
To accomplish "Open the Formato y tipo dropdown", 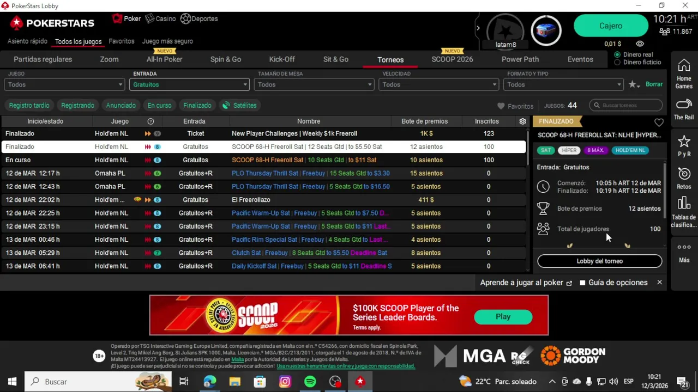I will (x=563, y=84).
